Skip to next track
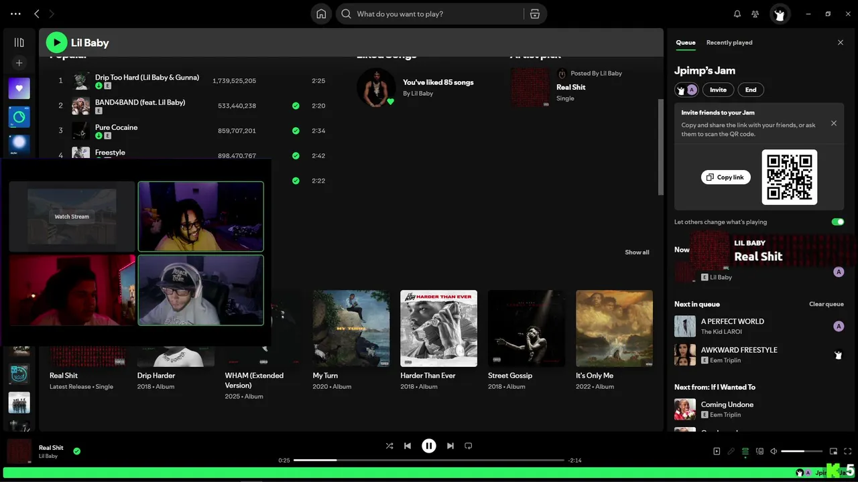Viewport: 858px width, 482px height. pyautogui.click(x=450, y=446)
